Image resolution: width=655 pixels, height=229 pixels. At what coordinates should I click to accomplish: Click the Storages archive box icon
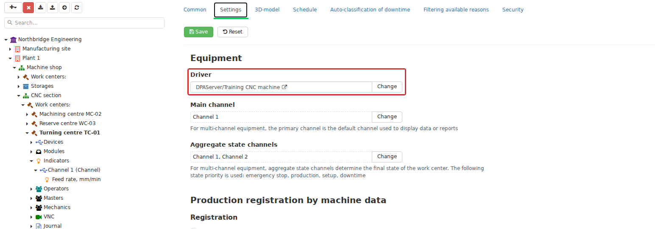pos(26,86)
